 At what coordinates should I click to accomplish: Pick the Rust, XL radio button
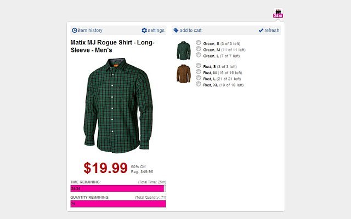(x=199, y=84)
